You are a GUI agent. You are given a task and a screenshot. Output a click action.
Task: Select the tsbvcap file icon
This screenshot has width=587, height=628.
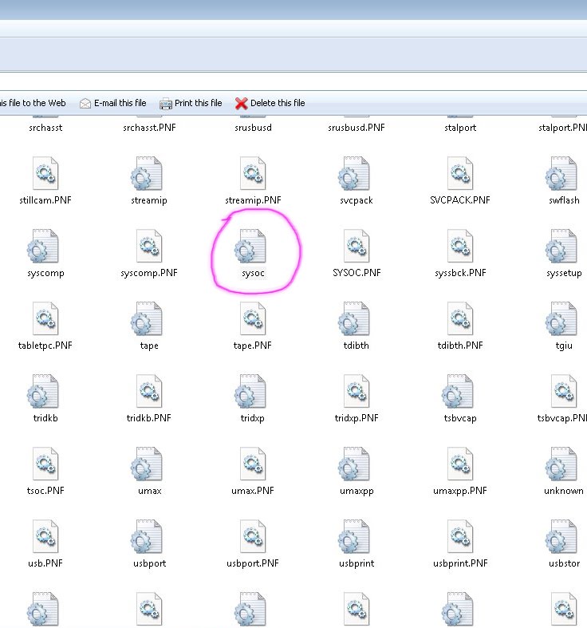pos(458,391)
